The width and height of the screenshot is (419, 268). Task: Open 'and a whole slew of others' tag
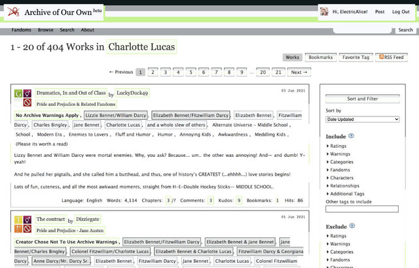(x=176, y=125)
